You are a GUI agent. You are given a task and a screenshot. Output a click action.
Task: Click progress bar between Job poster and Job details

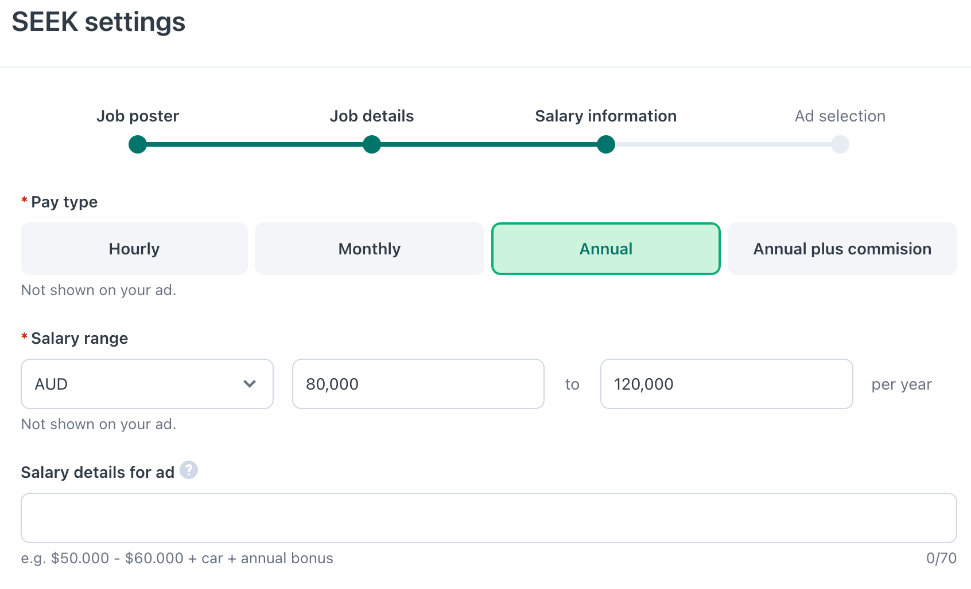(255, 144)
